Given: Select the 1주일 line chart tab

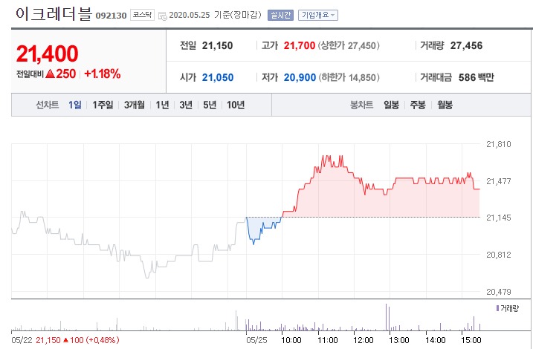Looking at the screenshot, I should coord(103,105).
